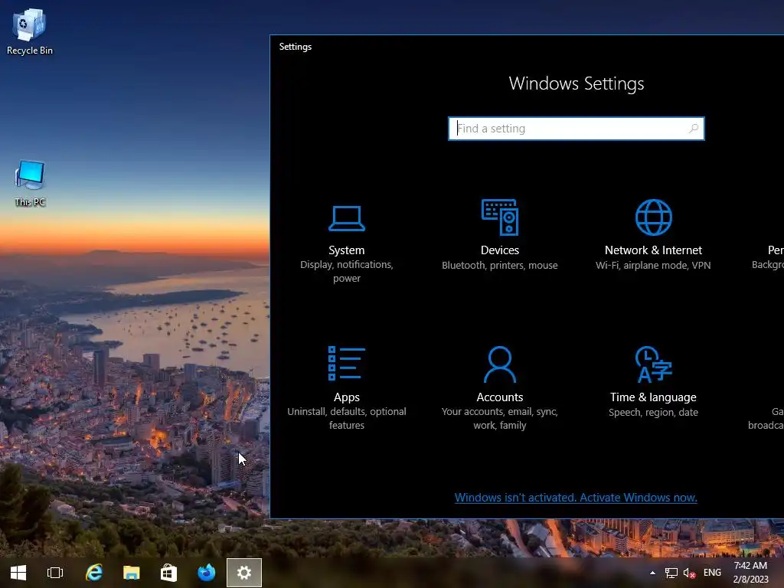Click the muted volume tray icon
The height and width of the screenshot is (588, 784).
(x=690, y=573)
